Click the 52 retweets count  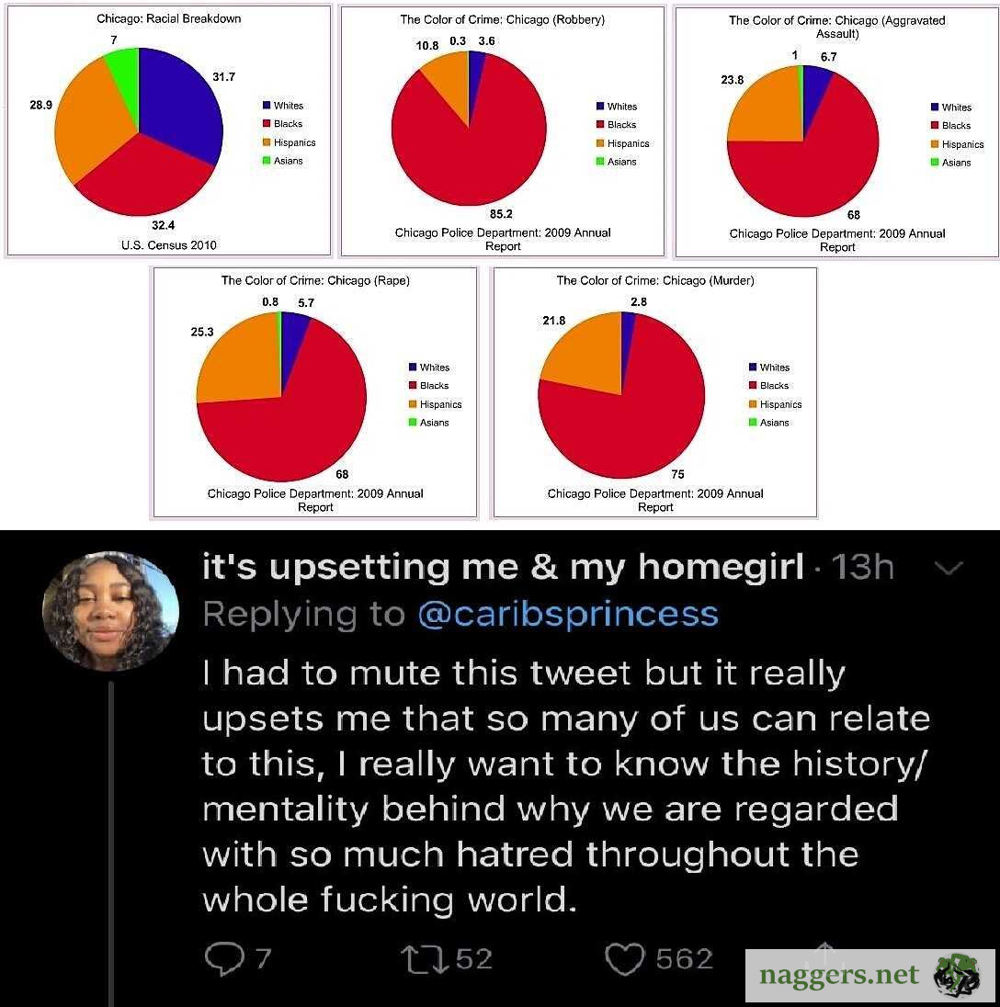474,960
